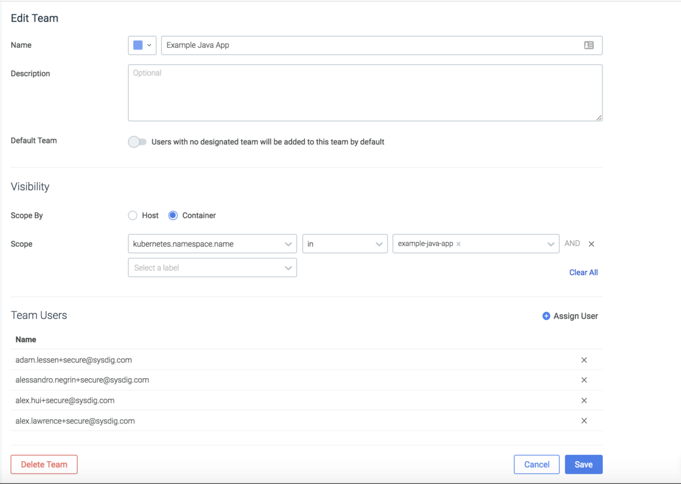The height and width of the screenshot is (484, 681).
Task: Select the Host scope radio button
Action: click(133, 215)
